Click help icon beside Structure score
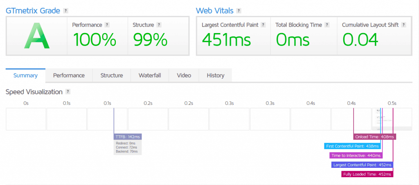Screen dimensions: 419x185 pyautogui.click(x=159, y=25)
